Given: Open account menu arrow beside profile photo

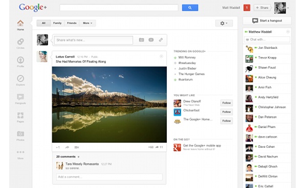Looking at the screenshot, I should click(288, 8).
